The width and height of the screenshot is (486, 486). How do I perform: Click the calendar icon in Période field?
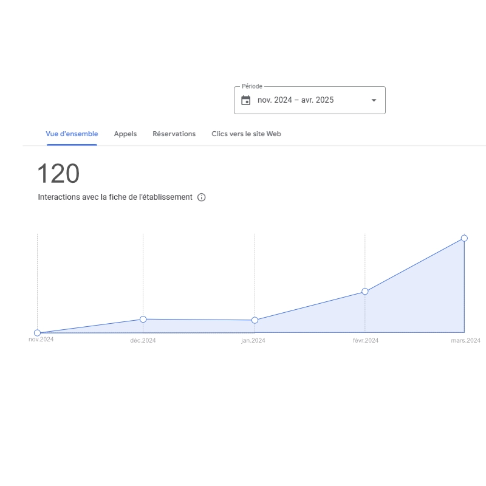coord(246,100)
